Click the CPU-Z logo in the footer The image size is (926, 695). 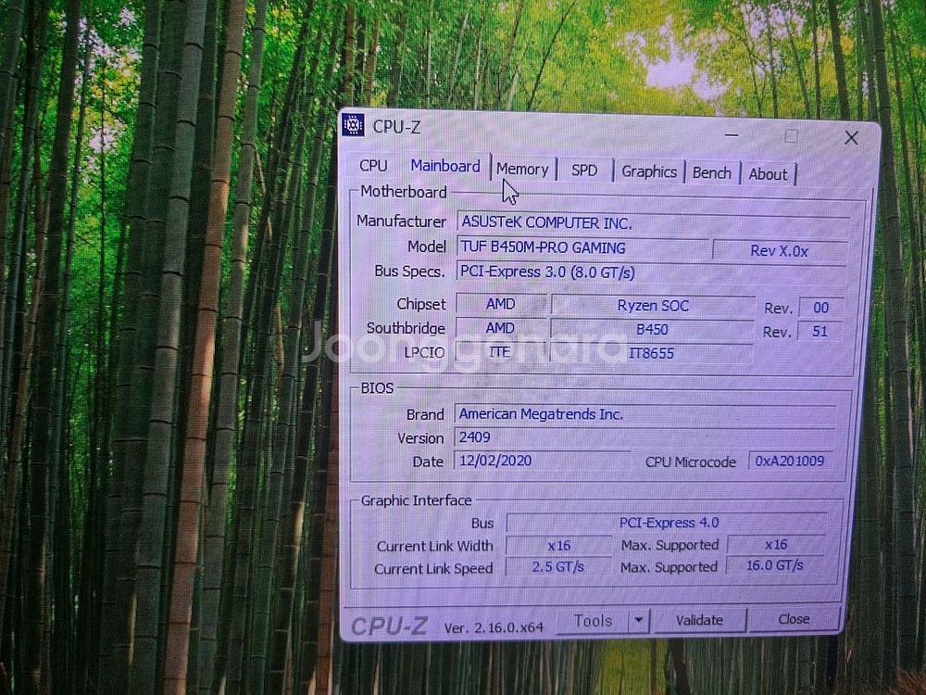point(389,625)
